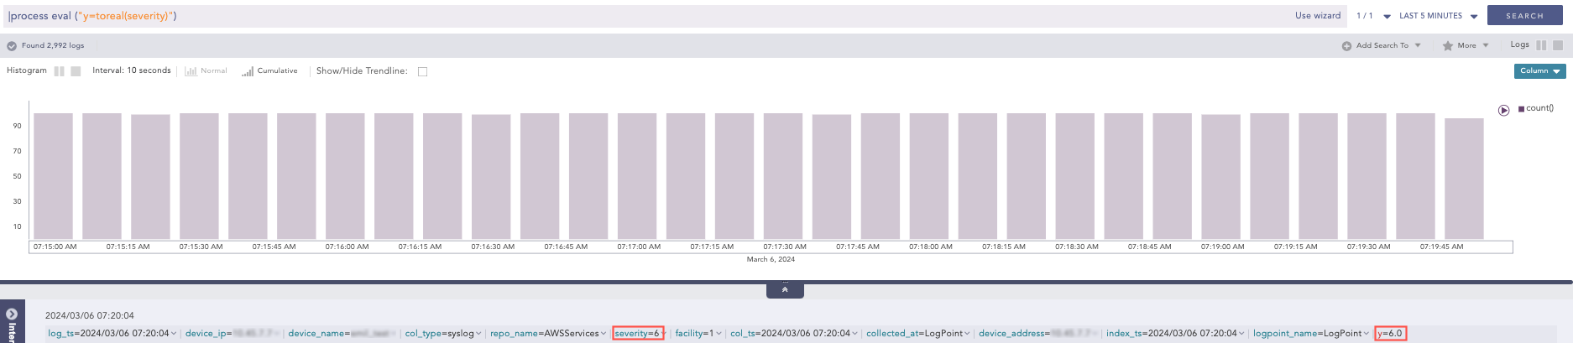Click the play icon beside count() legend

point(1503,111)
